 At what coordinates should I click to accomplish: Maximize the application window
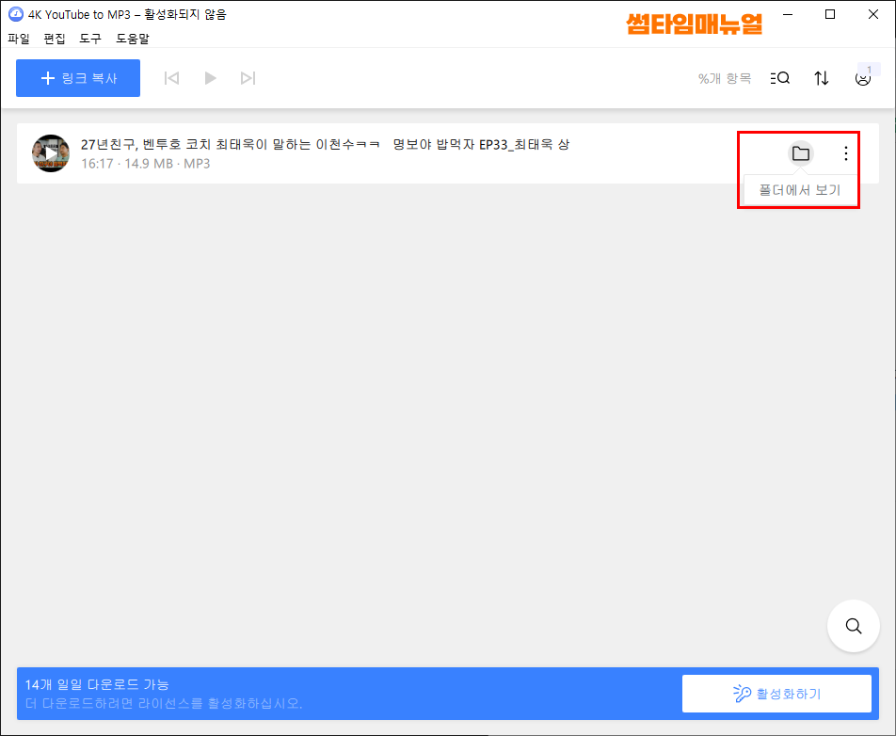(830, 14)
